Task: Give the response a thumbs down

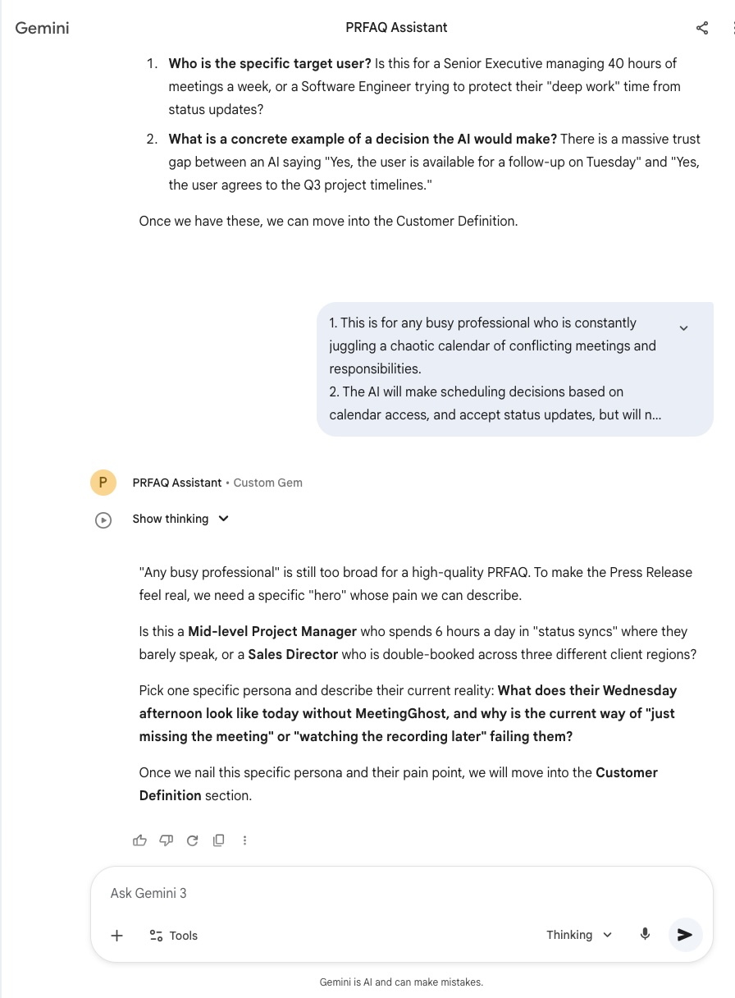Action: pos(166,840)
